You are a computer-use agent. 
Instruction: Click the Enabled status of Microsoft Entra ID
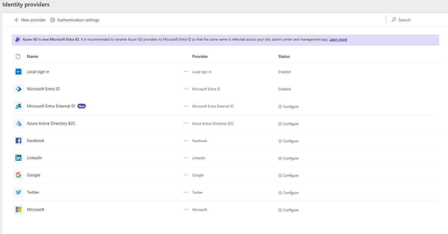click(x=285, y=89)
